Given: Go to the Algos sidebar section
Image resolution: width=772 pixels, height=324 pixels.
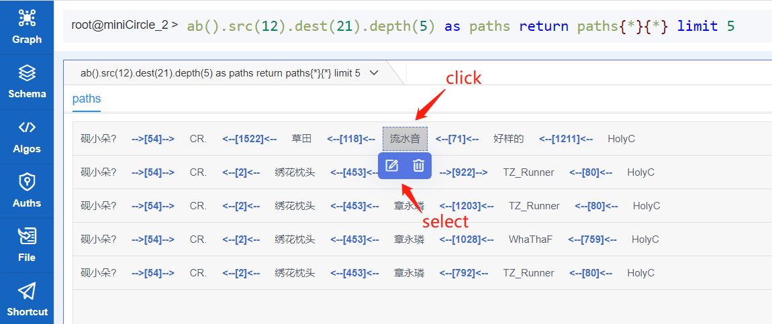Looking at the screenshot, I should pos(27,136).
